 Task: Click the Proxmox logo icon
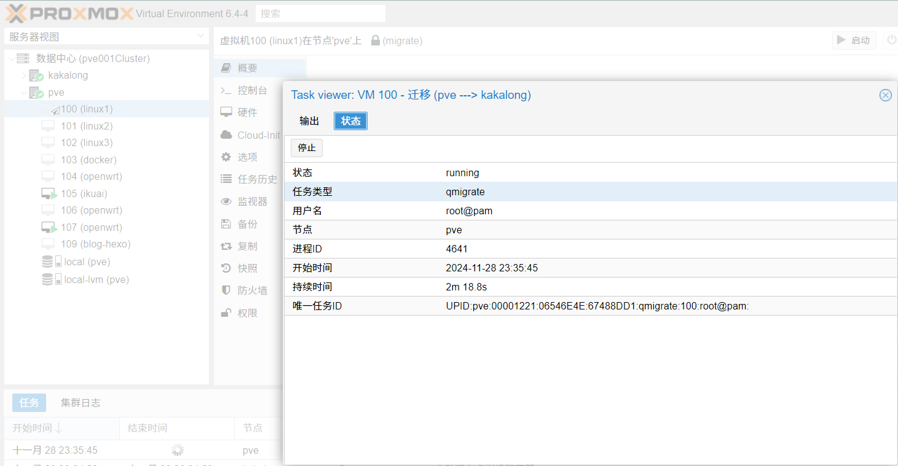click(x=17, y=14)
